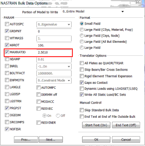Uncheck Gaps as Contact
Screen dimensions: 145x146
[x=82, y=83]
